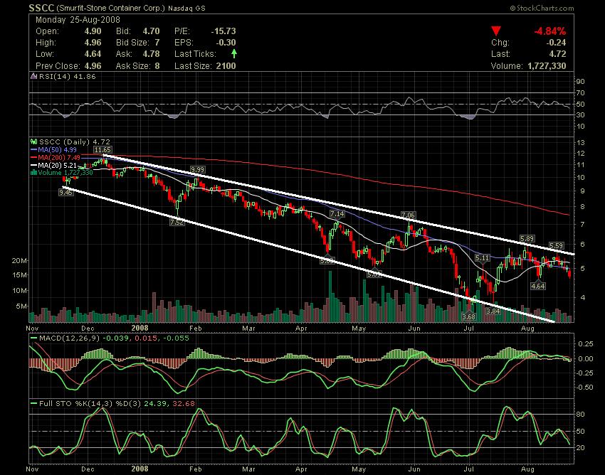Click the 7.14 high price marker
This screenshot has width=605, height=475.
pyautogui.click(x=337, y=213)
